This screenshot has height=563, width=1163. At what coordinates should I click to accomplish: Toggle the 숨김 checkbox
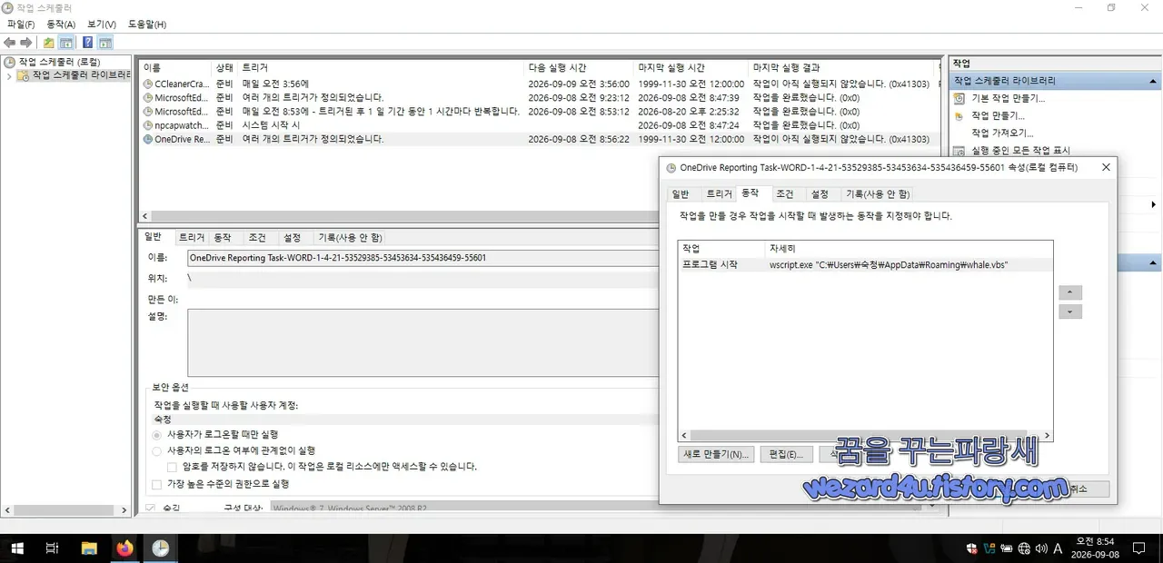click(x=150, y=509)
